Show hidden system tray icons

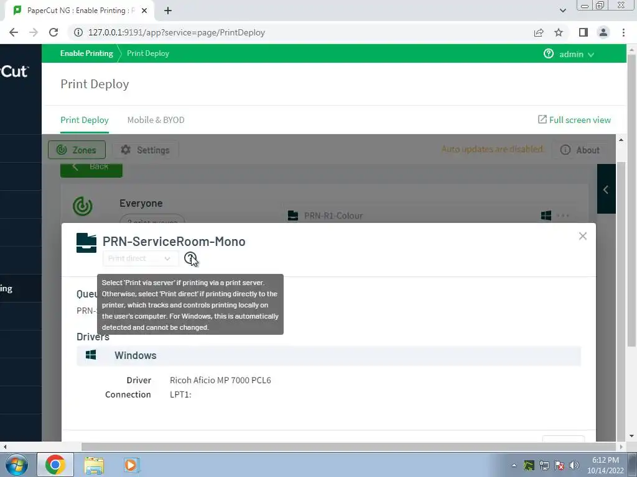[514, 465]
